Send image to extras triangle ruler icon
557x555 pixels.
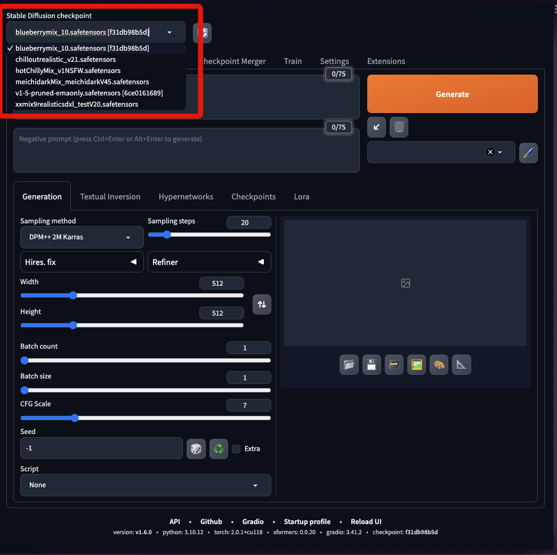(462, 365)
